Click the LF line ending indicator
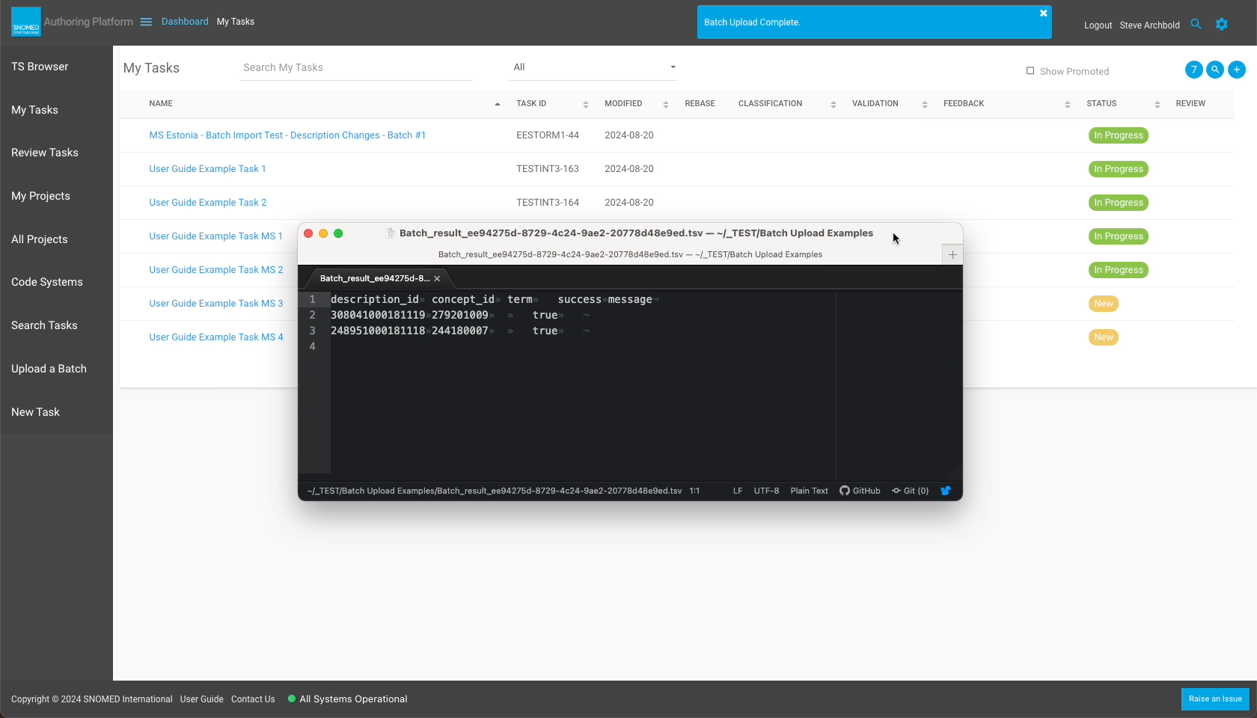The image size is (1257, 718). [738, 491]
